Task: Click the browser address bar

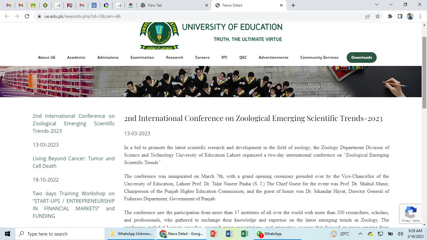Action: 200,16
